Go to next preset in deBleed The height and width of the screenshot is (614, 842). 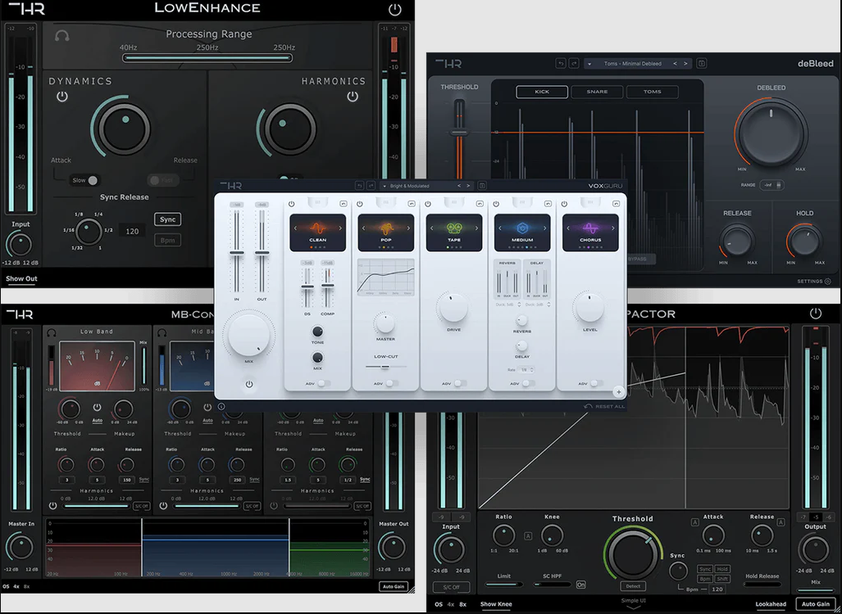685,63
